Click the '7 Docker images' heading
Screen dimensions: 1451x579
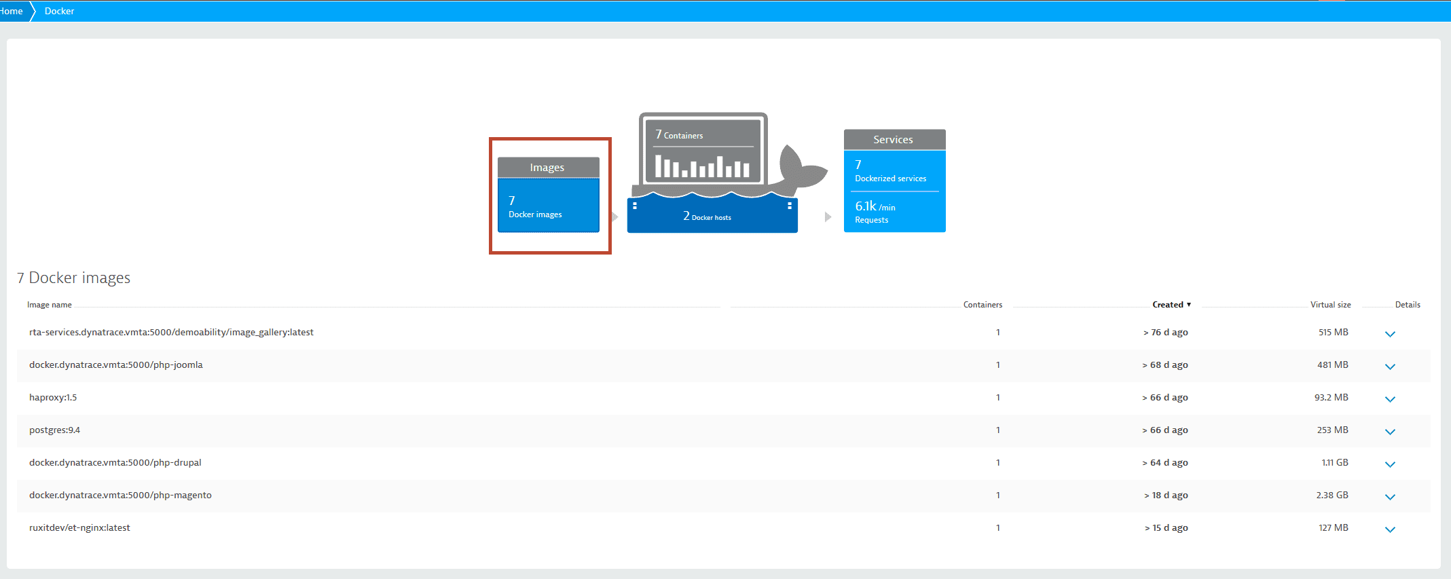click(73, 278)
